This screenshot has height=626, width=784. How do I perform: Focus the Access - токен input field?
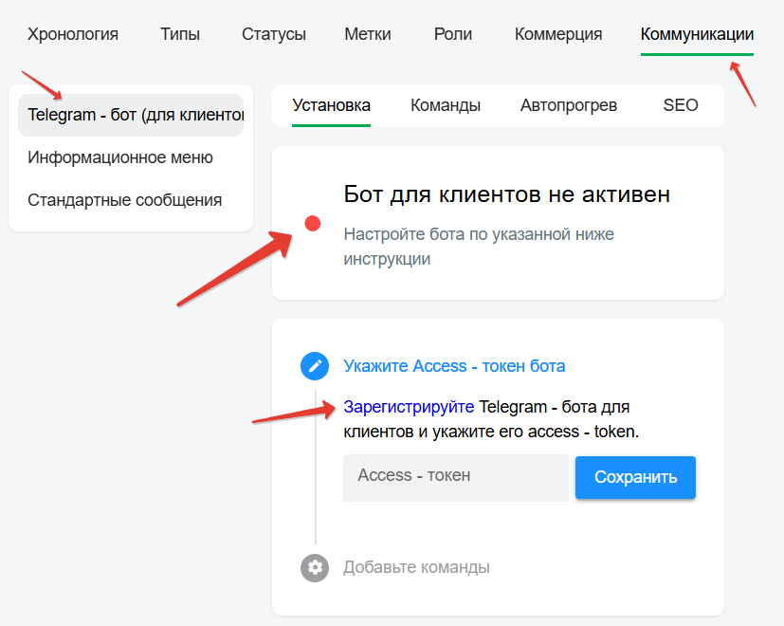pyautogui.click(x=455, y=478)
